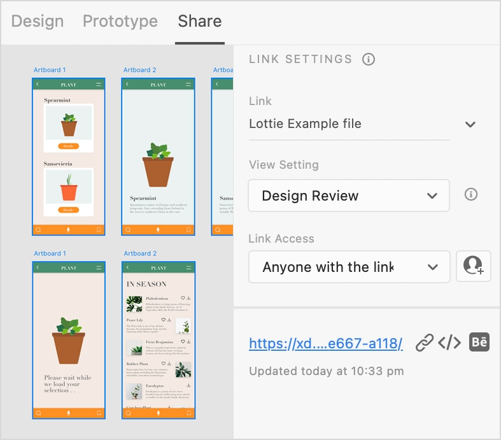Viewport: 501px width, 440px height.
Task: Click the back arrow in loading artboard
Action: click(x=38, y=267)
